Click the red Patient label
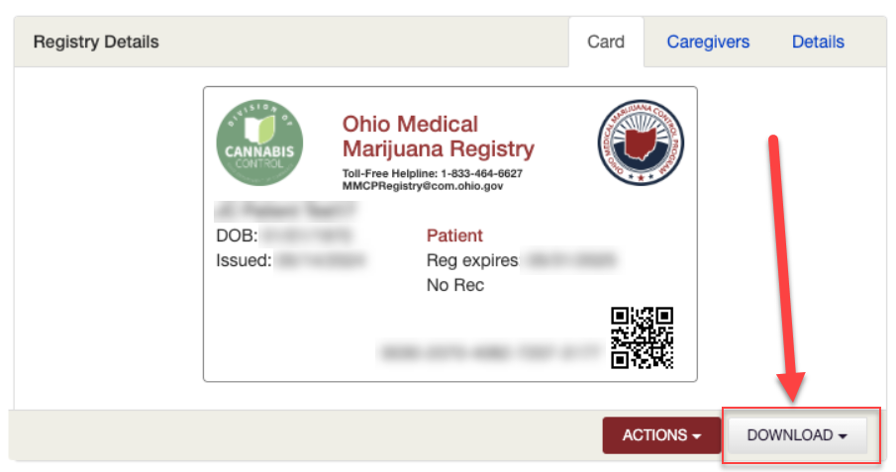896x472 pixels. coord(454,236)
